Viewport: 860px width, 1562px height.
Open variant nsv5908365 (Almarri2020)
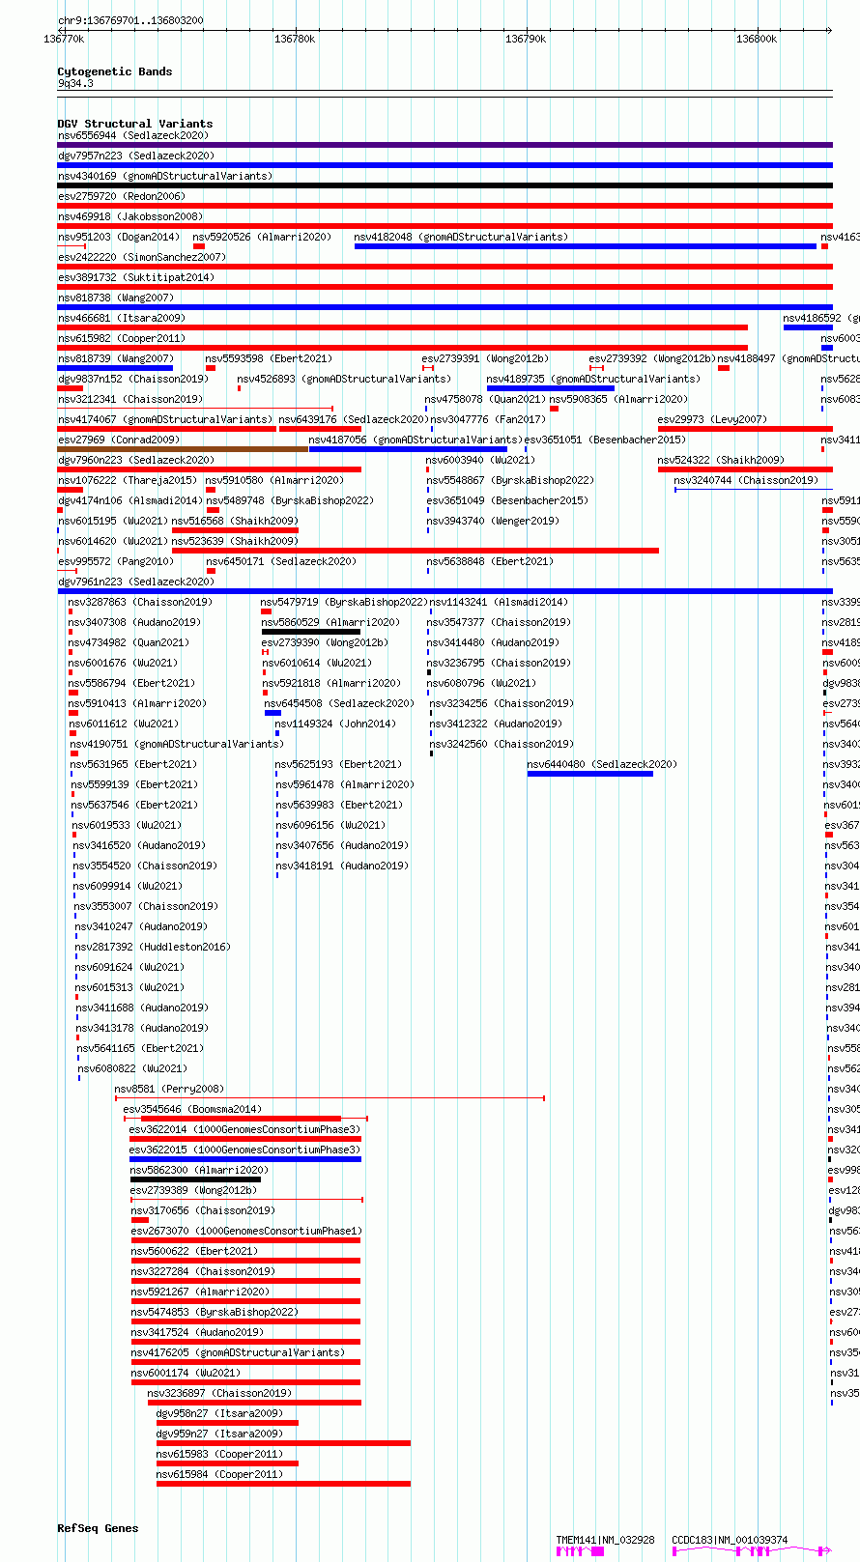pyautogui.click(x=619, y=399)
